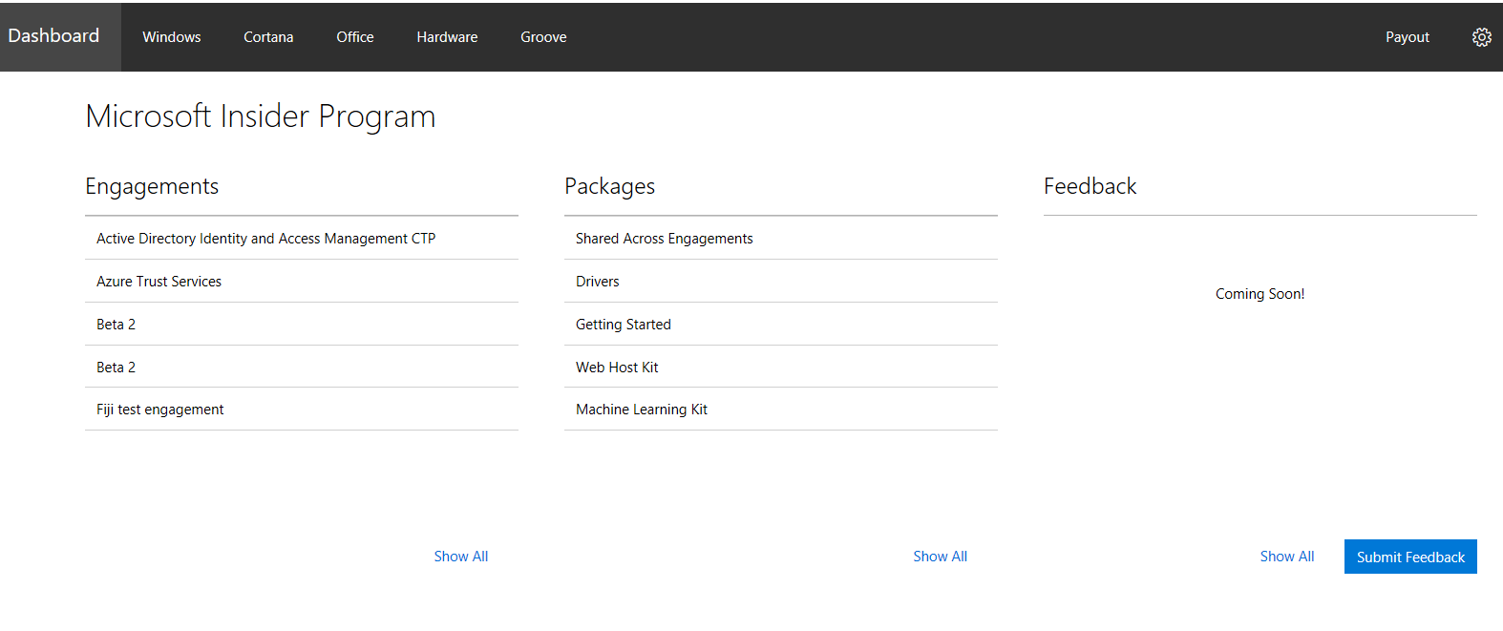Open the settings gear icon

coord(1481,37)
